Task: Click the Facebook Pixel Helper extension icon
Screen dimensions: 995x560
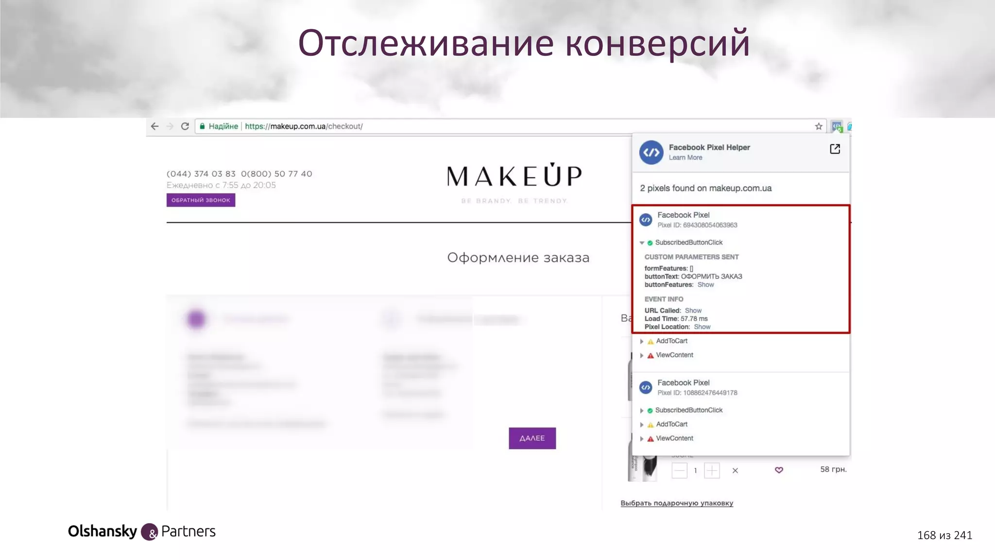Action: [x=837, y=126]
